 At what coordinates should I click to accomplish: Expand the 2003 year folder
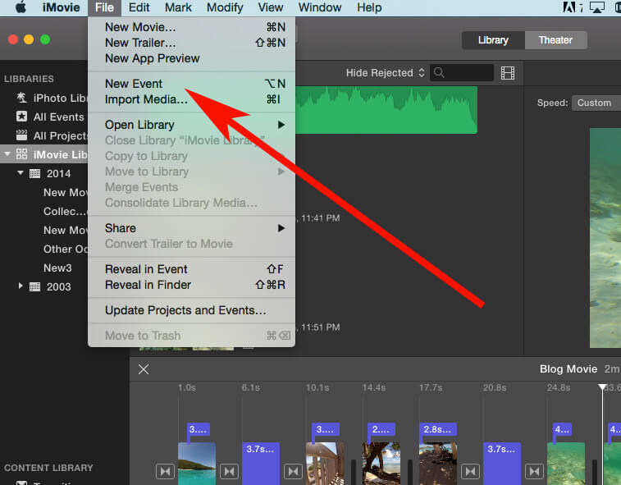click(21, 286)
